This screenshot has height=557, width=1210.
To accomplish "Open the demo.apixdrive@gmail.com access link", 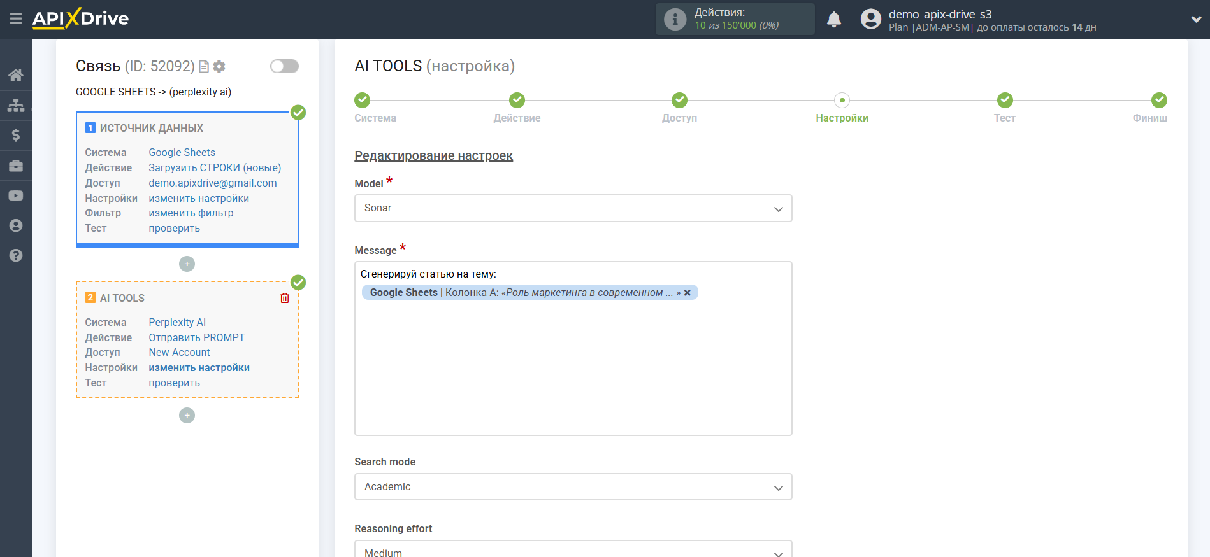I will [213, 183].
